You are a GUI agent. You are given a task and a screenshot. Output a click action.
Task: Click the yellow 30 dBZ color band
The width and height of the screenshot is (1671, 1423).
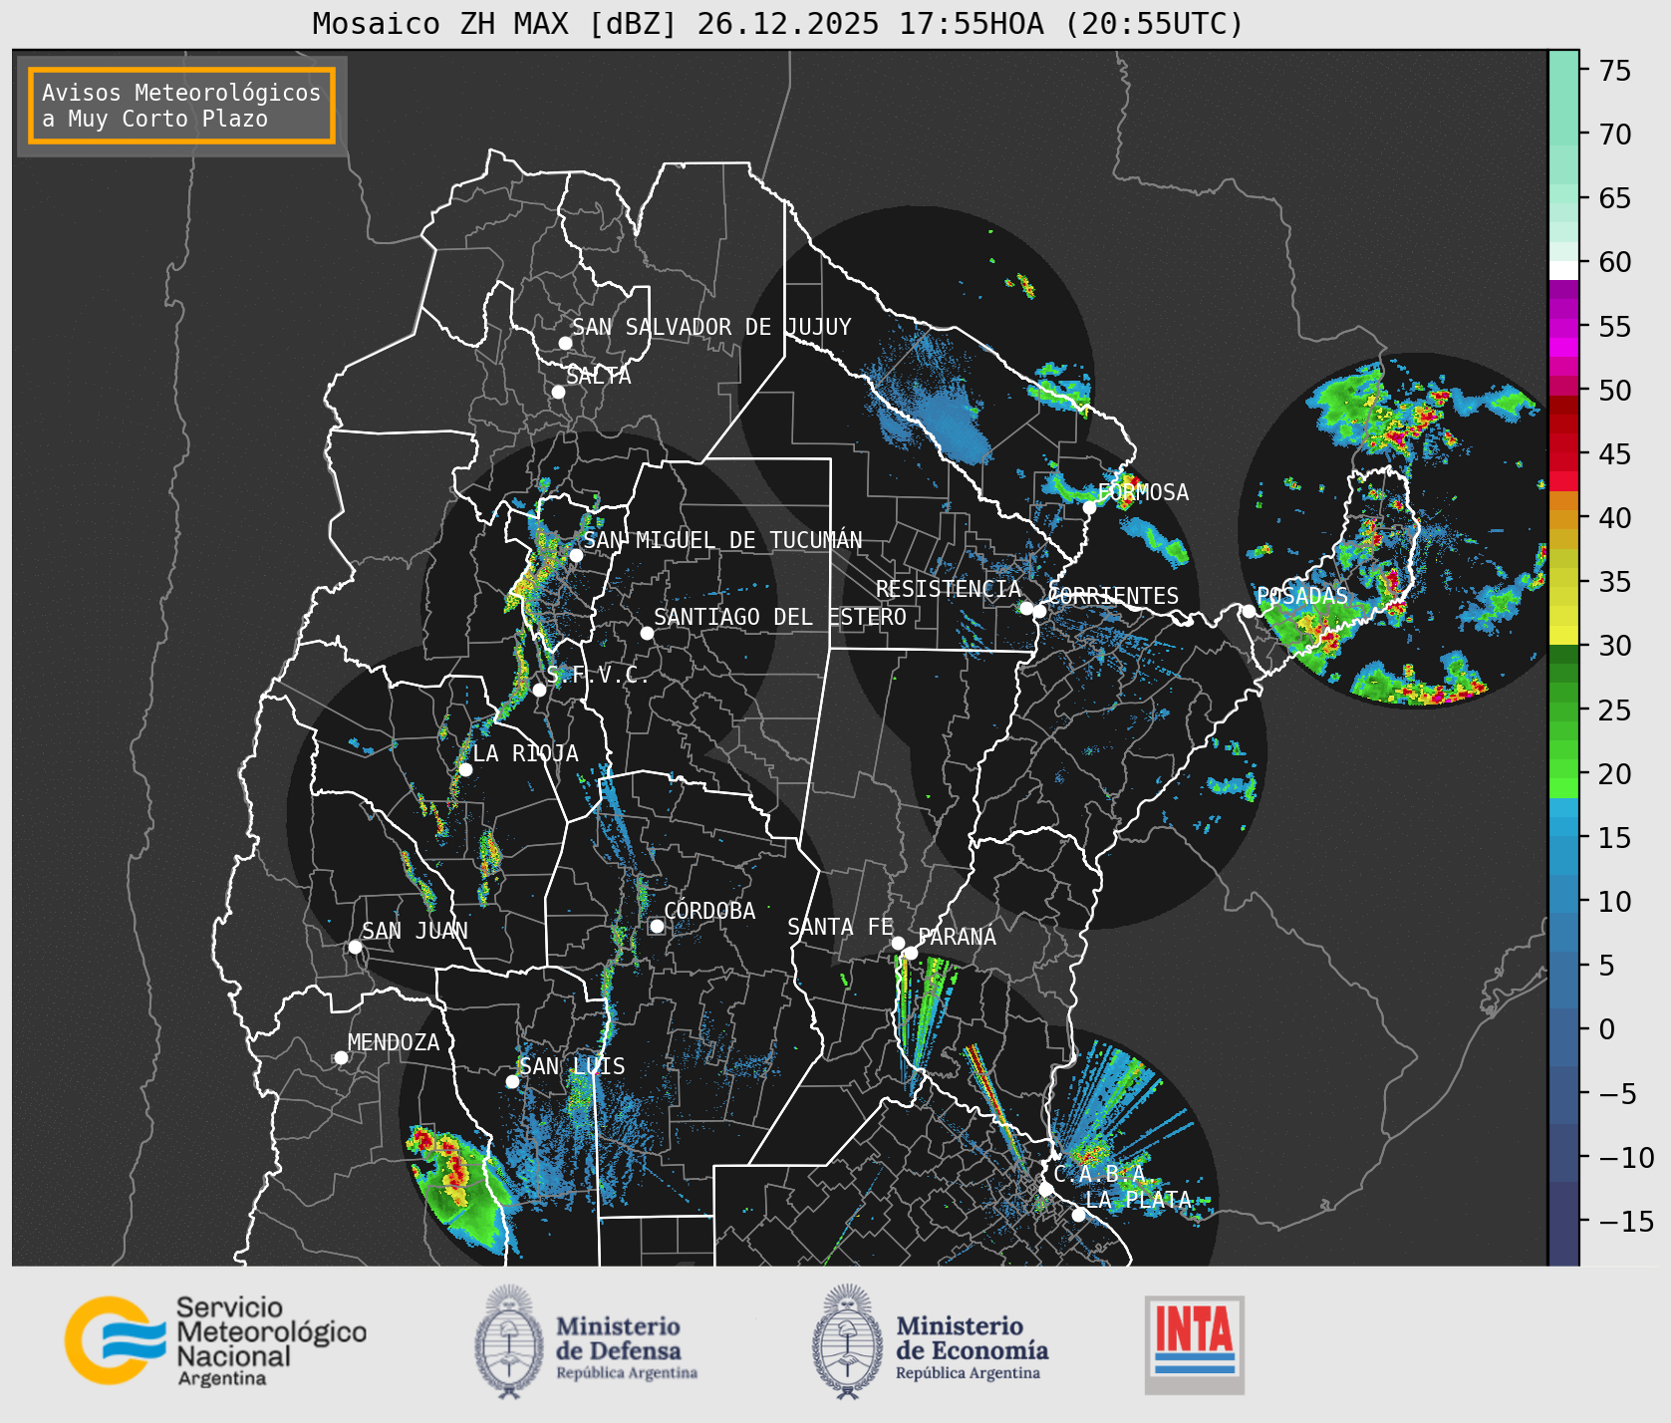(x=1563, y=635)
